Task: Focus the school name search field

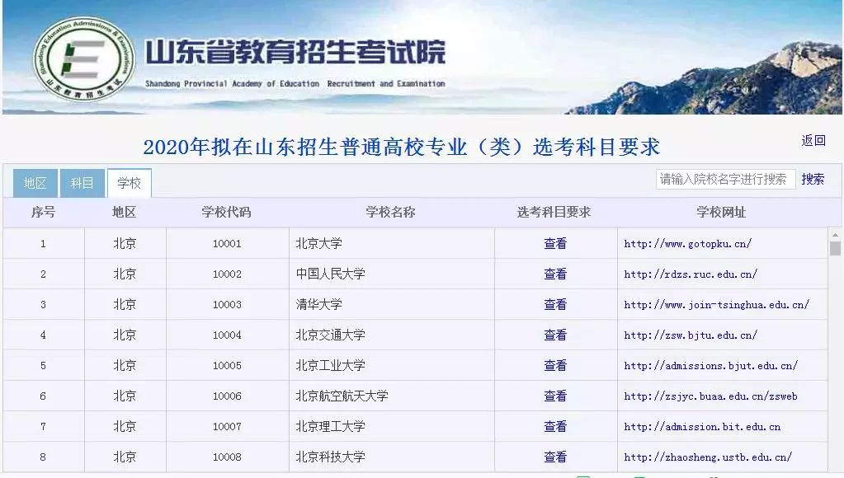Action: (x=725, y=179)
